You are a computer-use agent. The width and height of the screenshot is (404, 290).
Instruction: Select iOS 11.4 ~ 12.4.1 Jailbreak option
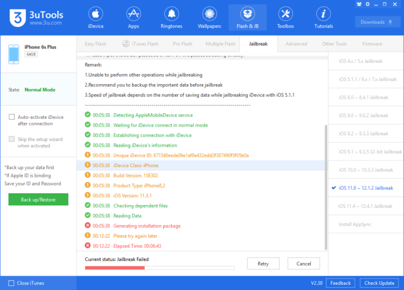(x=365, y=206)
